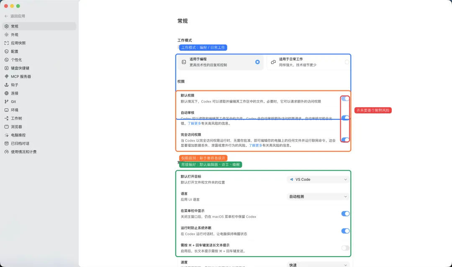Select the 常规 gear icon in sidebar
This screenshot has height=267, width=452.
pos(6,26)
